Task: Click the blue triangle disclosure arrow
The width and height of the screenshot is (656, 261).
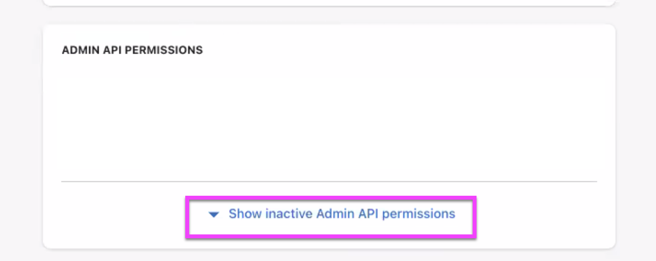Action: click(x=214, y=214)
